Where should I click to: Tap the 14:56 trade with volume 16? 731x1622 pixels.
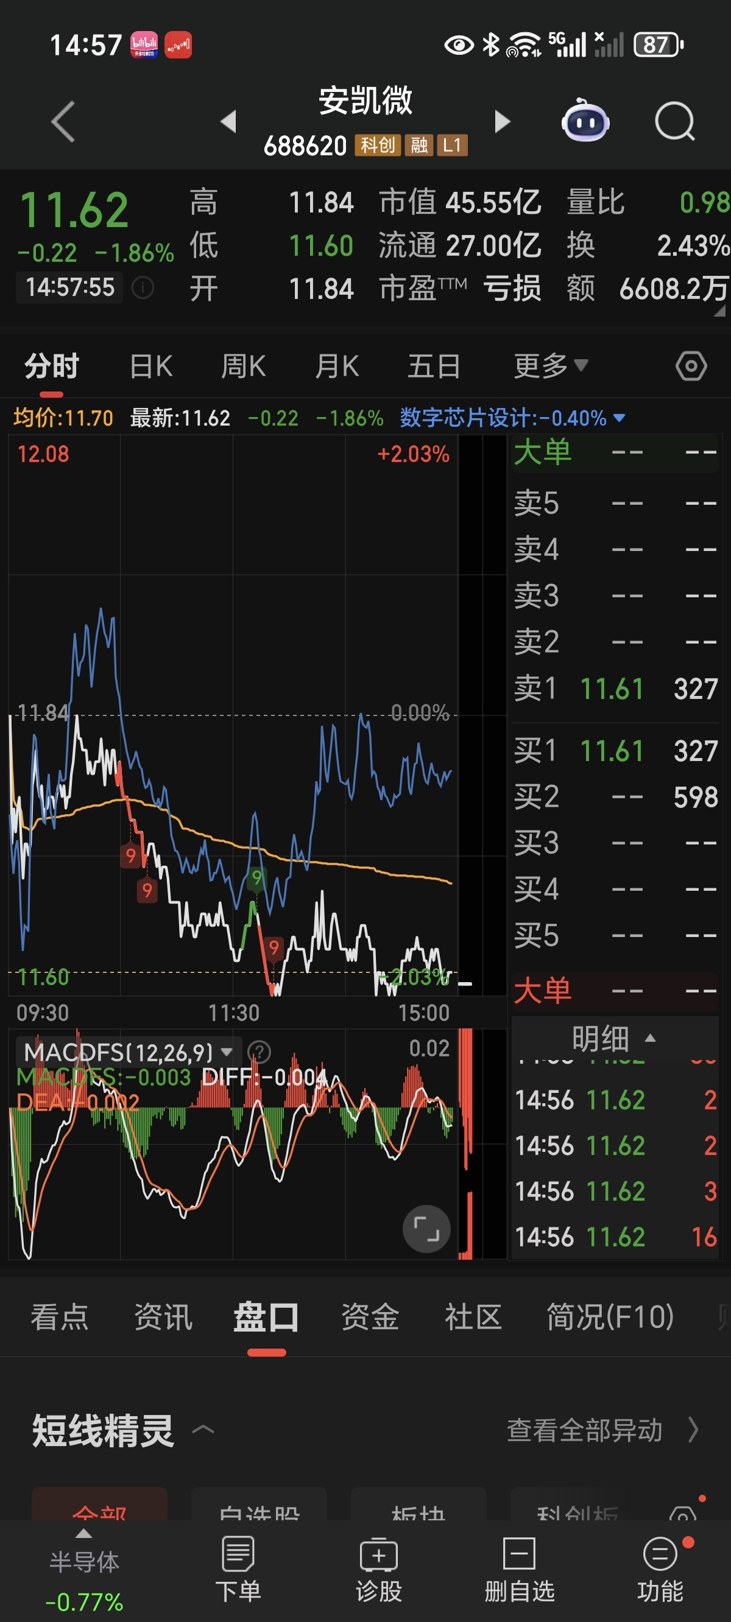click(615, 1237)
